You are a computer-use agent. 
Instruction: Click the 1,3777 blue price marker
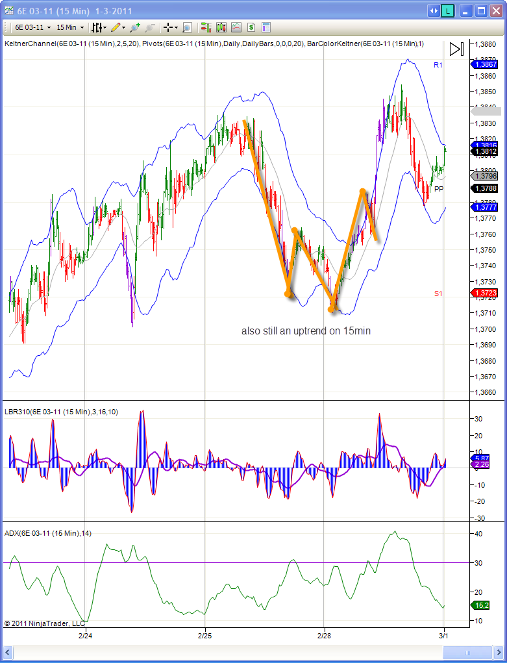(484, 207)
